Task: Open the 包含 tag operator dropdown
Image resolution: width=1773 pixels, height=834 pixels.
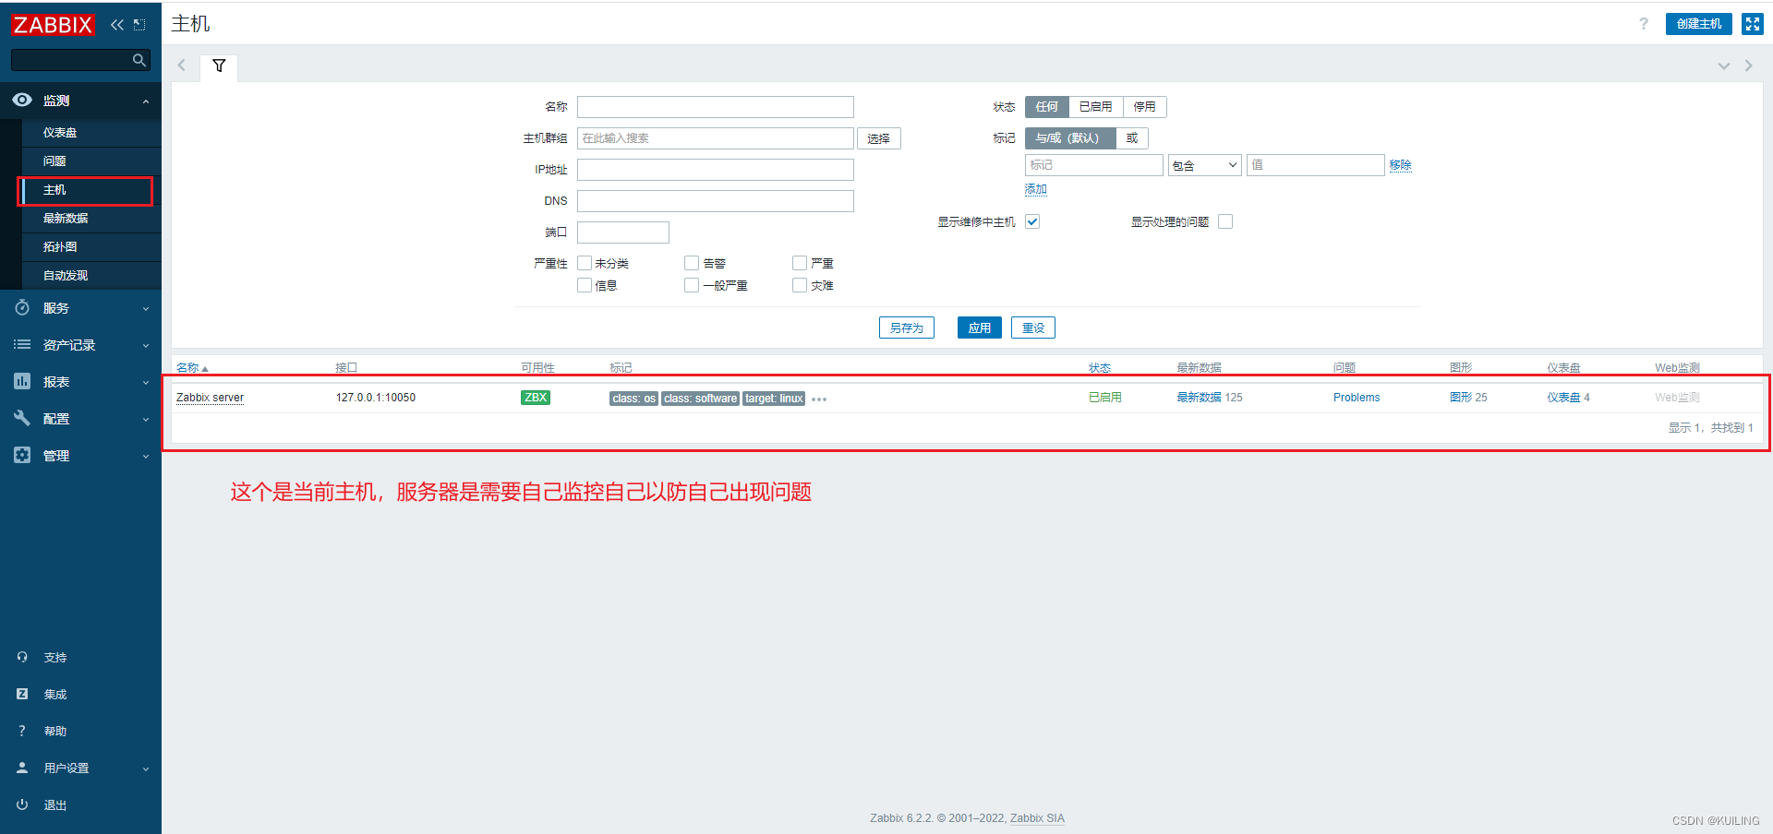Action: [1204, 165]
